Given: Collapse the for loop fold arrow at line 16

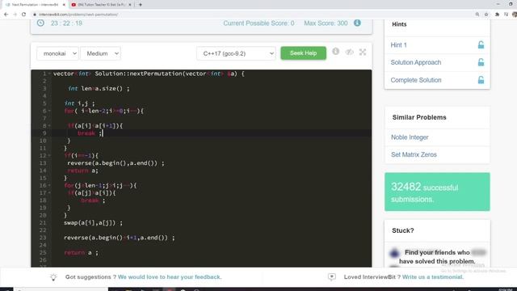Looking at the screenshot, I should point(49,185).
